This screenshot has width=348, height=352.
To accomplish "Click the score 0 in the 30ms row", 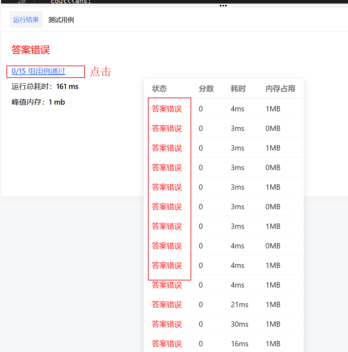I will click(x=201, y=324).
